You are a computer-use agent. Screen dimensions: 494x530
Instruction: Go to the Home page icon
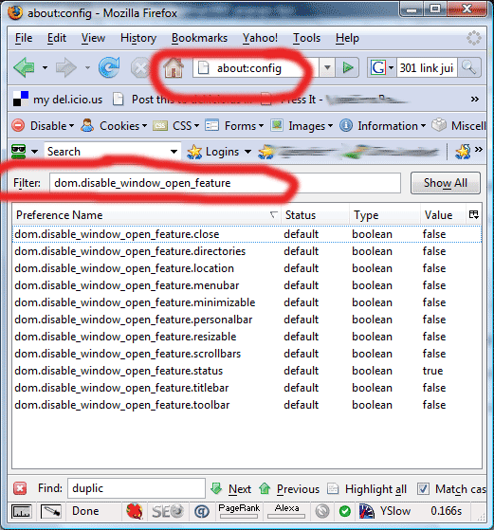[x=174, y=67]
